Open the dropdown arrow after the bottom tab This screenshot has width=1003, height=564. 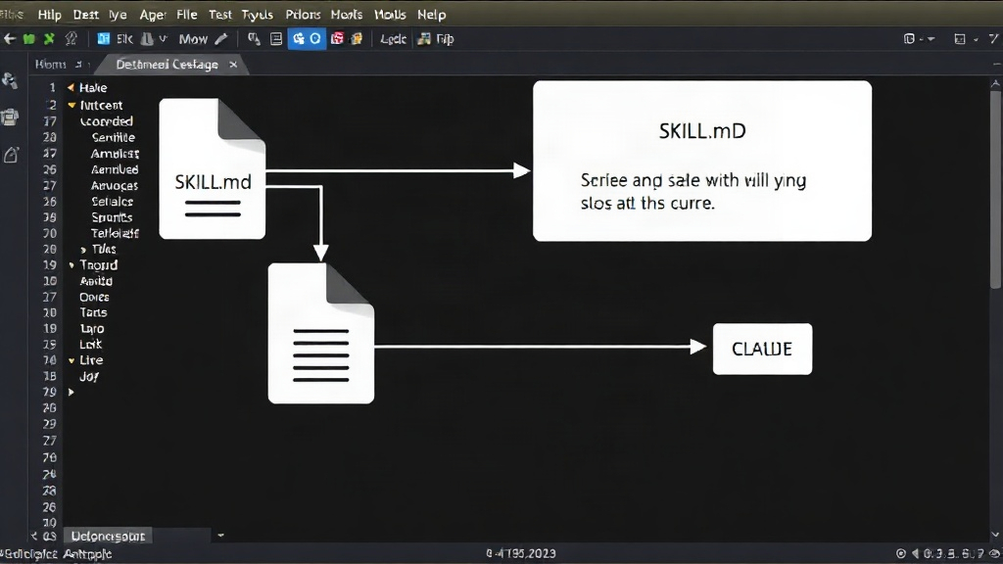tap(220, 536)
